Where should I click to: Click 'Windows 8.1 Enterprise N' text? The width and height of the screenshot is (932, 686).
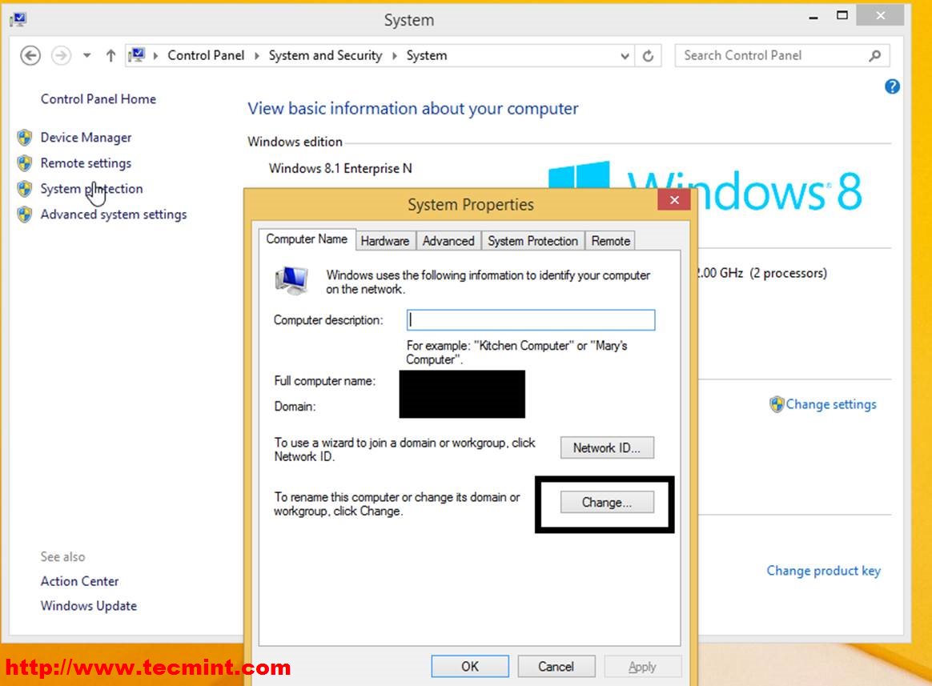(x=340, y=168)
